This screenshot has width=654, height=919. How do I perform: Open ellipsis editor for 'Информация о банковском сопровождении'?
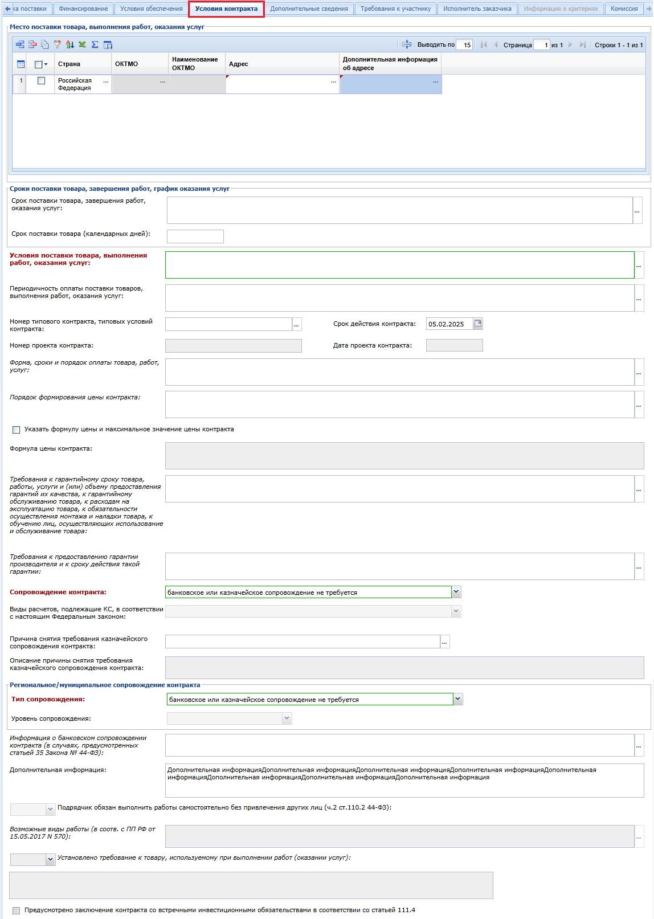639,745
